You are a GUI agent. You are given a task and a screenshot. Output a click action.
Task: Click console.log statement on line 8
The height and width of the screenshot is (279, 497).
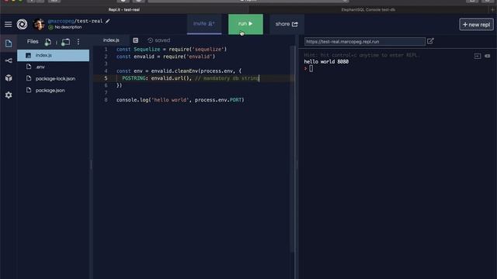pos(180,100)
